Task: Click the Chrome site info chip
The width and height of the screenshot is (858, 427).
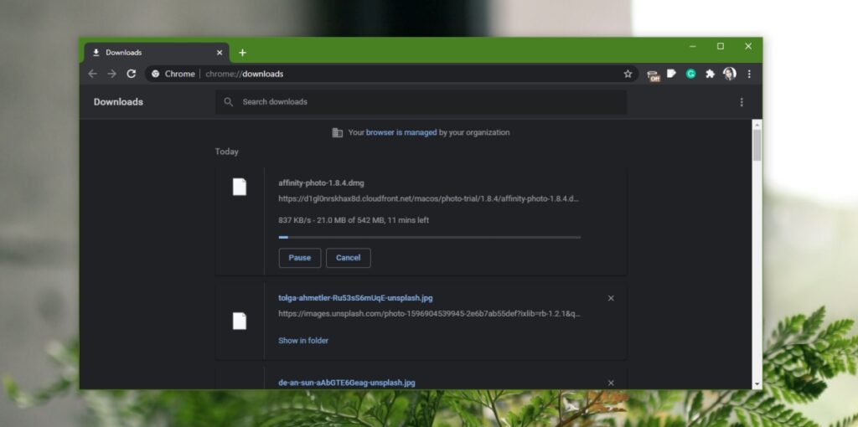Action: 173,74
